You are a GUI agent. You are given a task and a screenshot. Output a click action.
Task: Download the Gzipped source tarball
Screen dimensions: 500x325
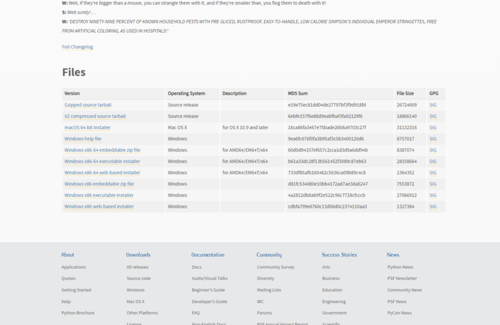coord(87,105)
